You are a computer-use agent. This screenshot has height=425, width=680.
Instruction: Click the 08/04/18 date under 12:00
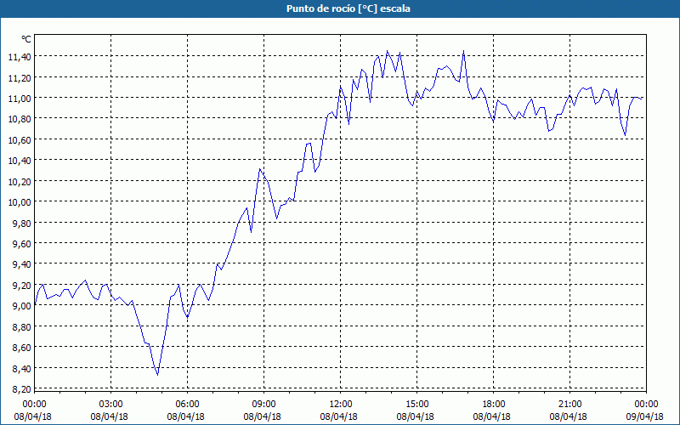pyautogui.click(x=338, y=416)
